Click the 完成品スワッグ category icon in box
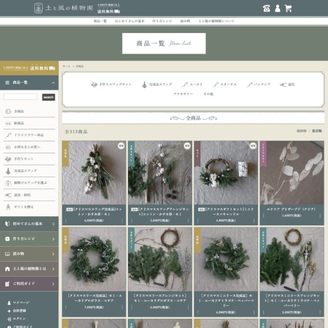This screenshot has width=328, height=328. pos(145,84)
